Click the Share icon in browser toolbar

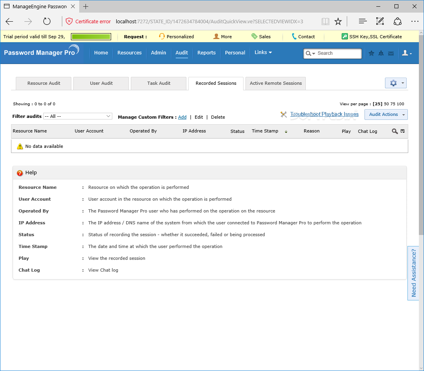pos(397,21)
